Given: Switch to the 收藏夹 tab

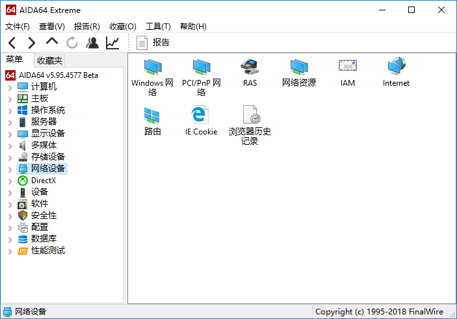Looking at the screenshot, I should click(49, 60).
